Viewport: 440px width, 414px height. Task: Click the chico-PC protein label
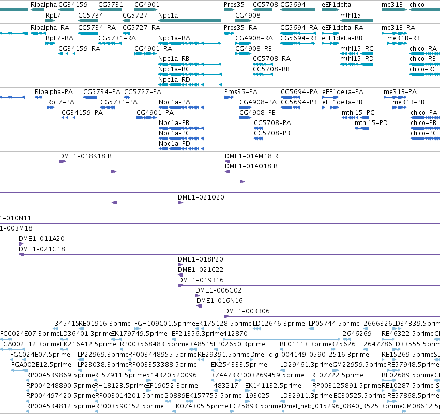pos(423,133)
